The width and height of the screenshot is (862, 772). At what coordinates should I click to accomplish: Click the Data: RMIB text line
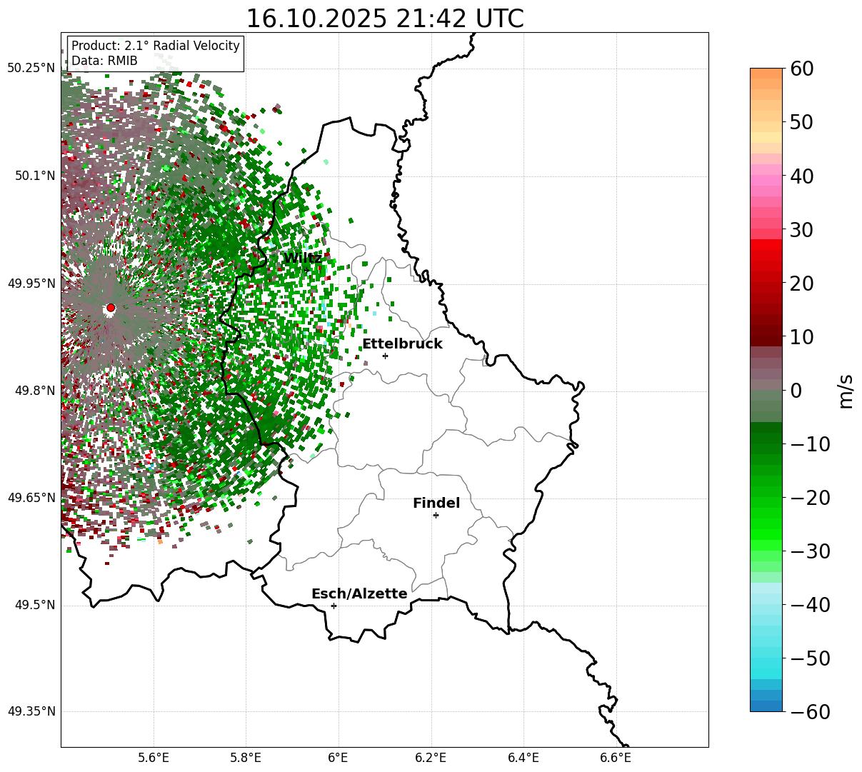pyautogui.click(x=104, y=61)
